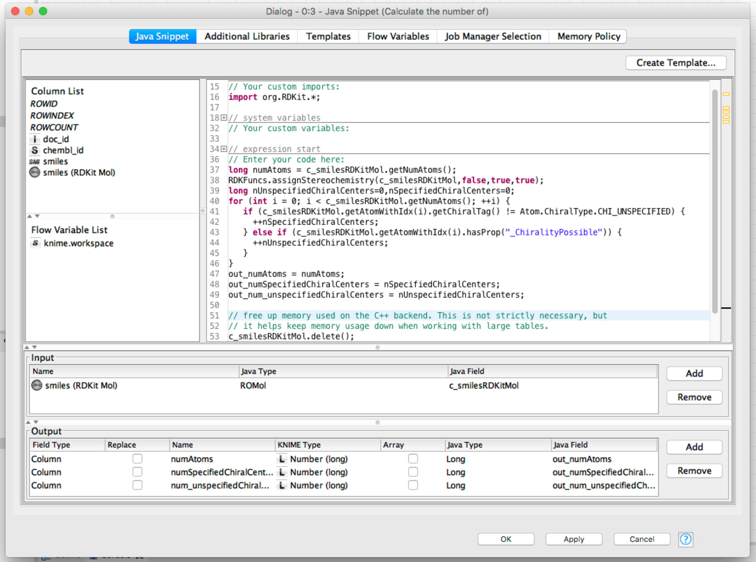Click numSpecifiedChiralCent Number (long) type icon

point(282,472)
